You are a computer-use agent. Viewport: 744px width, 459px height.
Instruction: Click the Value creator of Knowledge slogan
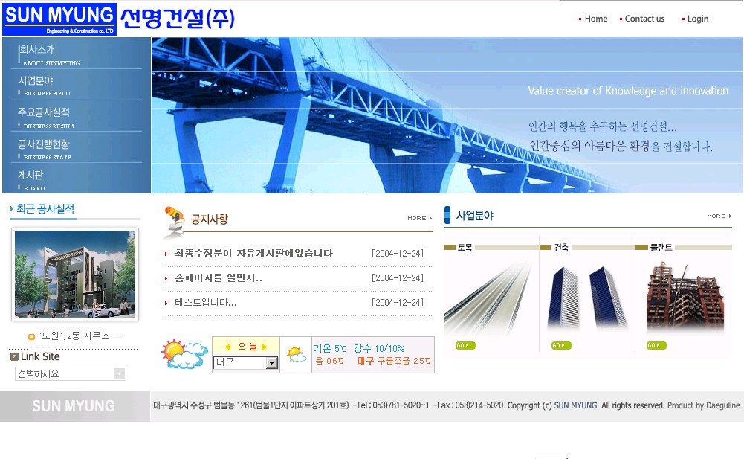click(x=628, y=91)
